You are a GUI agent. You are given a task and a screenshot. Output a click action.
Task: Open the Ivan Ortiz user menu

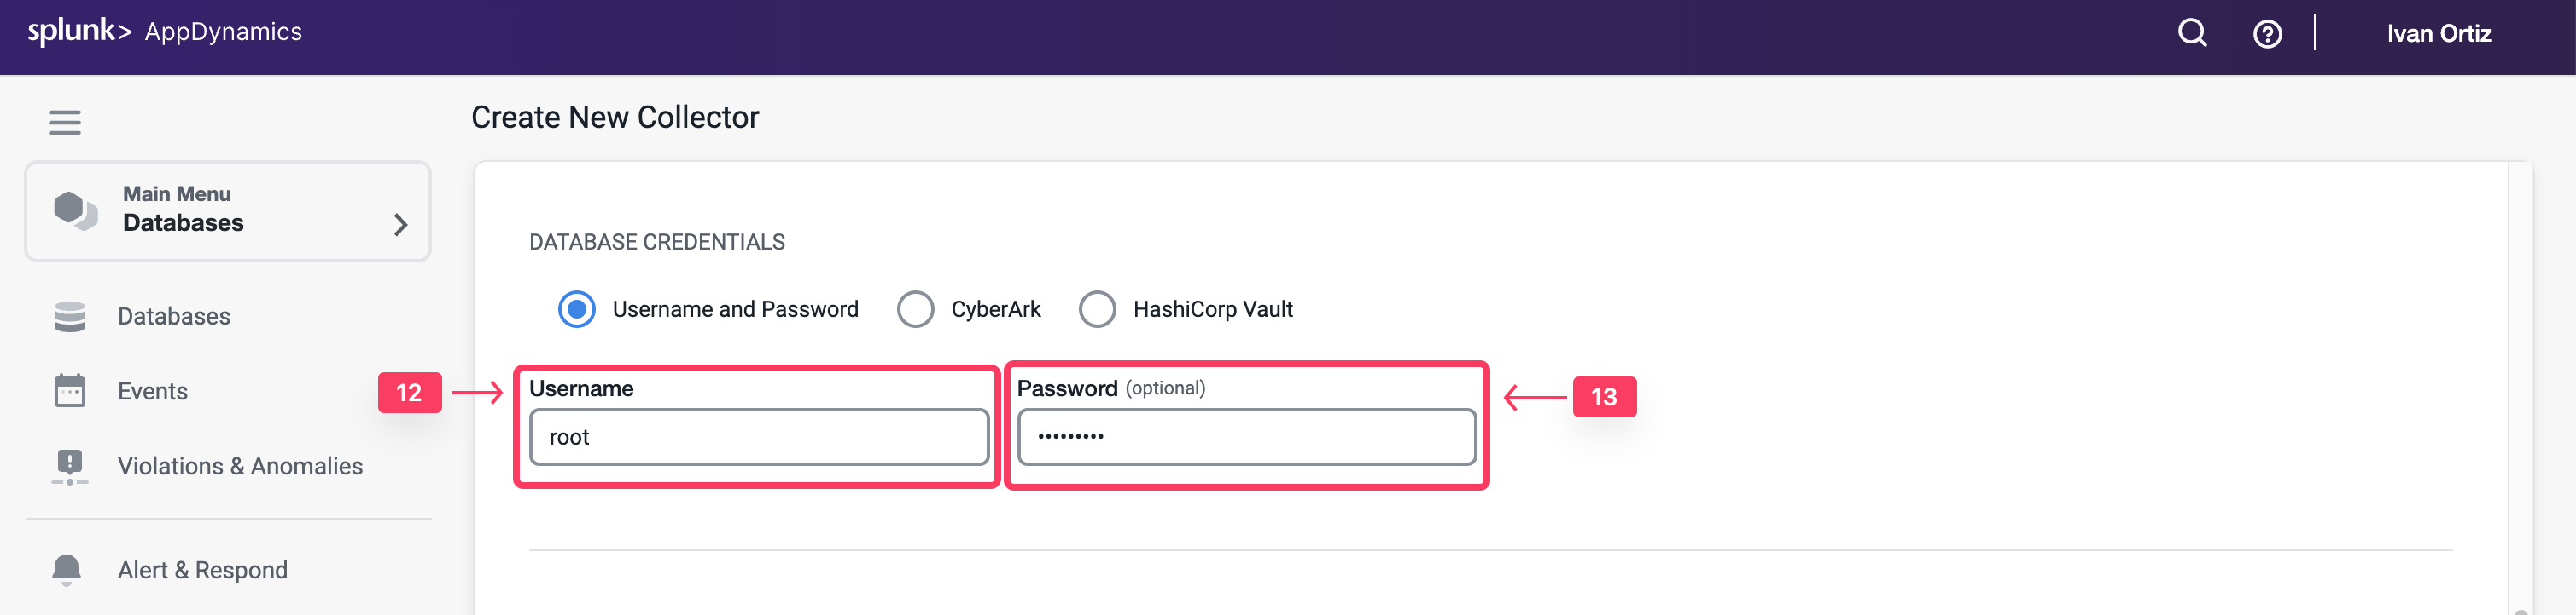point(2438,34)
